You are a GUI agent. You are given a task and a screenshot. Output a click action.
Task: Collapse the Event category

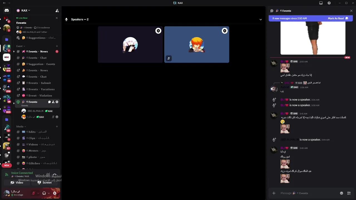tap(21, 46)
